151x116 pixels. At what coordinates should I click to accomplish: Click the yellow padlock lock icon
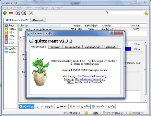pos(146,13)
